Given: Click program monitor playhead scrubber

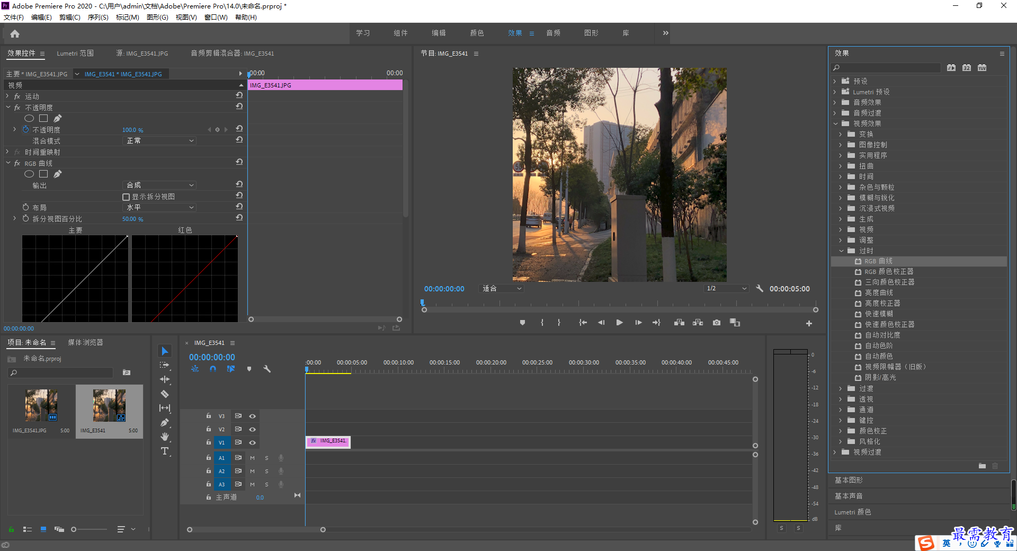Looking at the screenshot, I should pyautogui.click(x=422, y=303).
